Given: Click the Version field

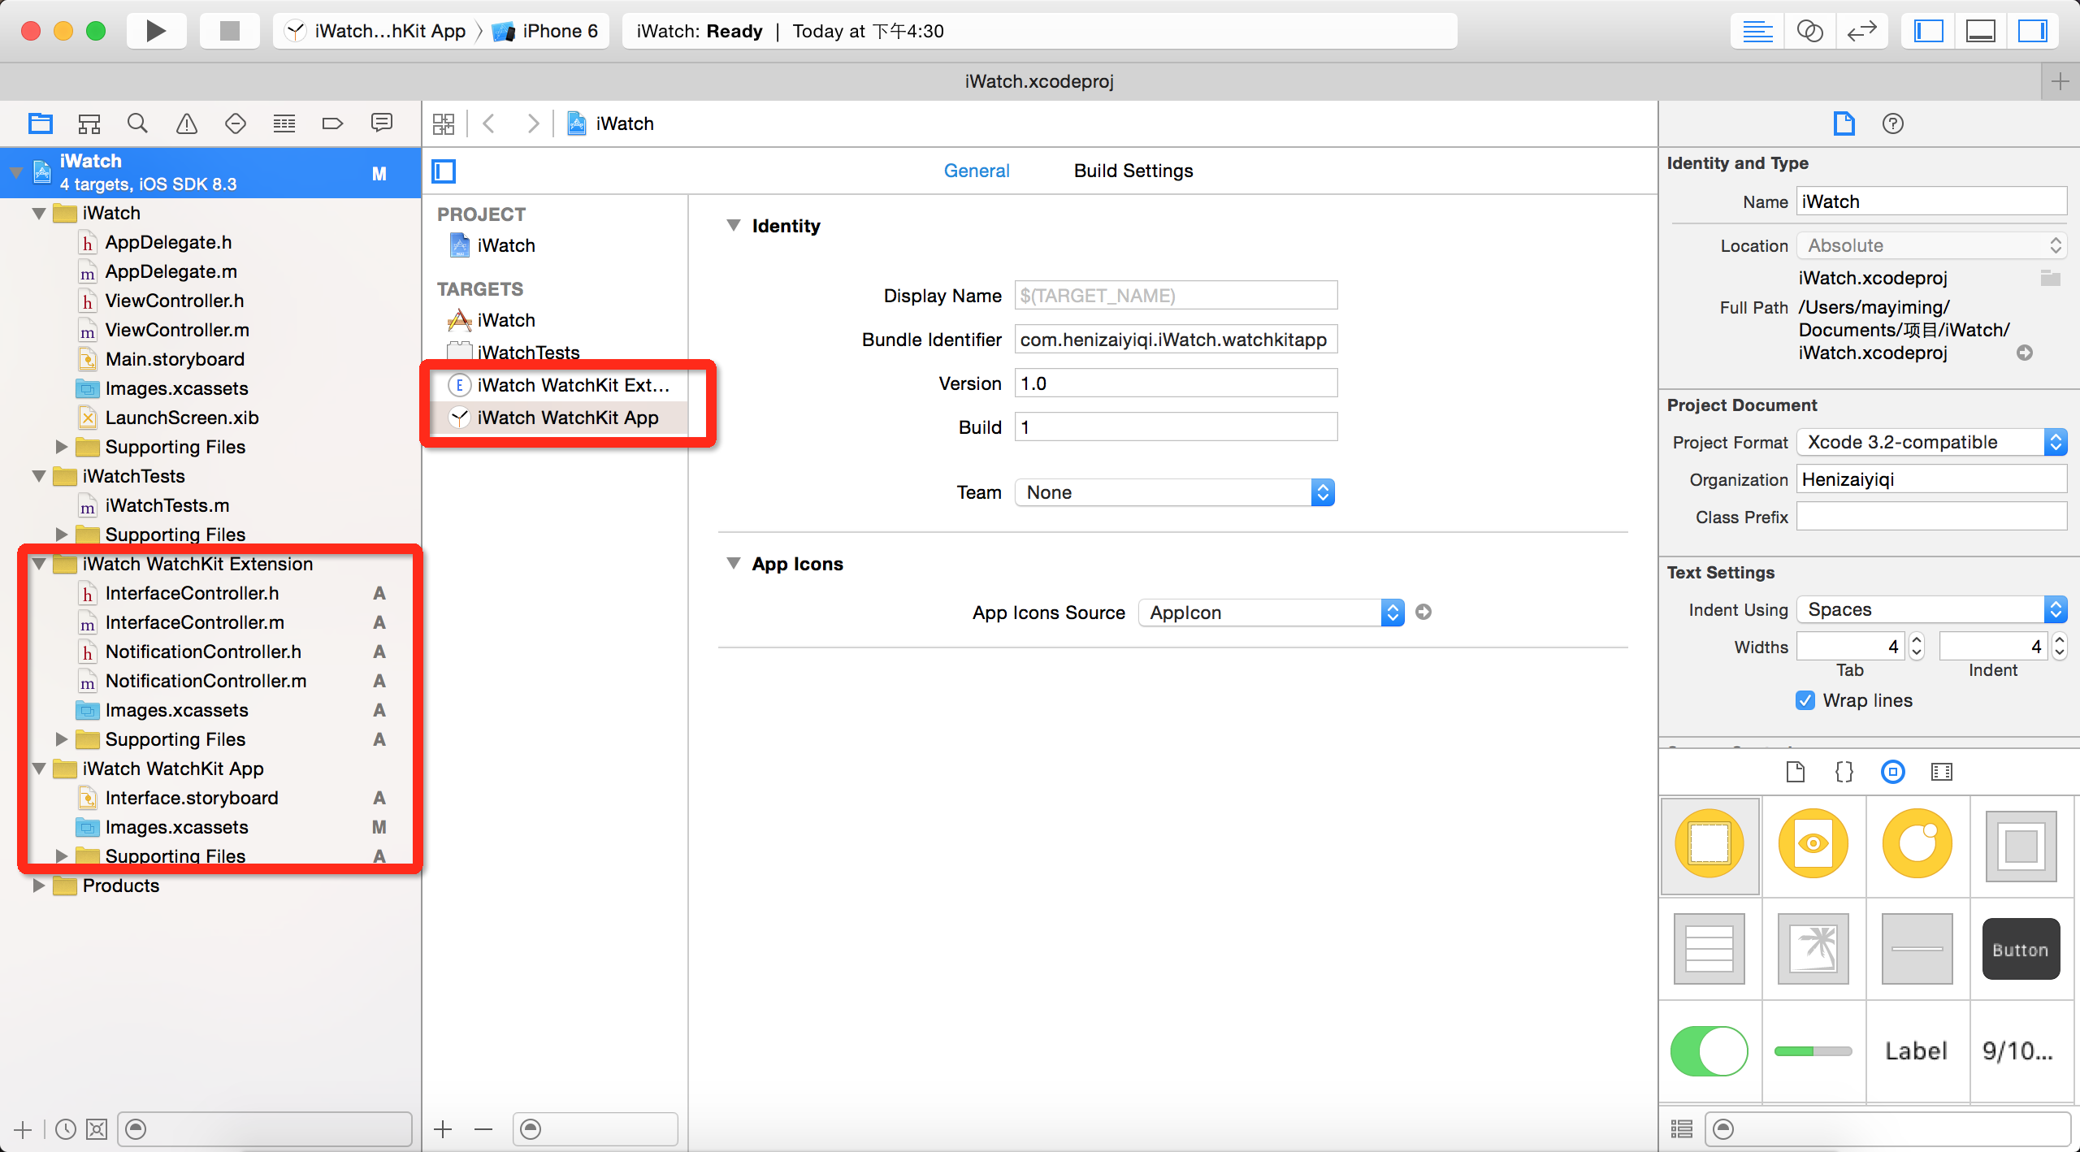Looking at the screenshot, I should [1176, 383].
